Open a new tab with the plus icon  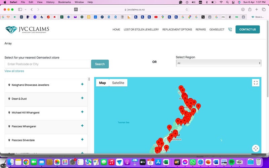click(257, 9)
